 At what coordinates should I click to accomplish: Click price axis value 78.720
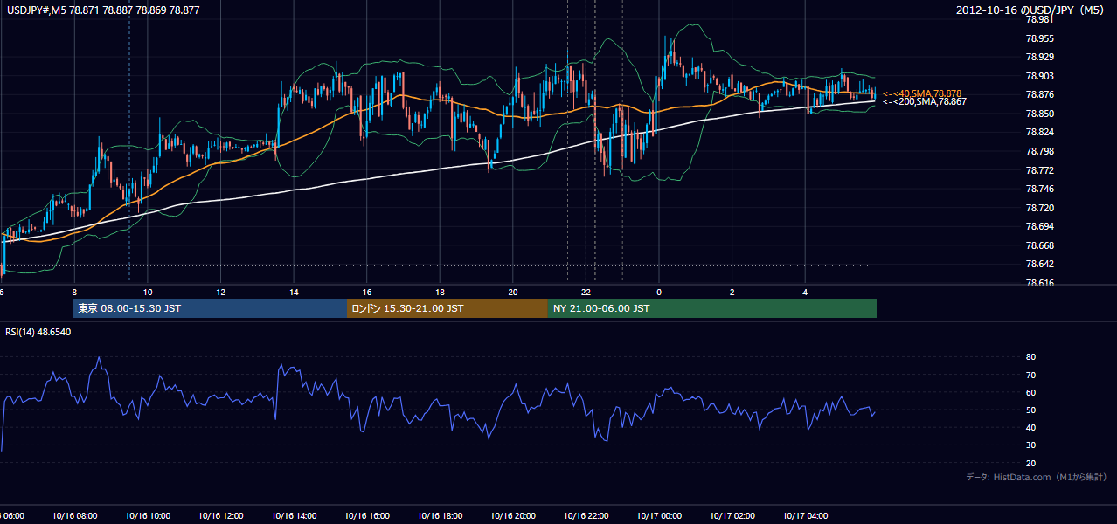tap(1039, 209)
